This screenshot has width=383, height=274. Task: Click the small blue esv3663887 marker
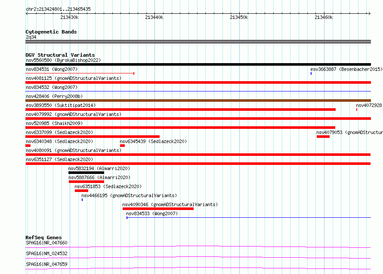pos(311,73)
